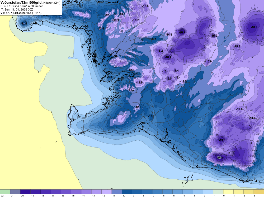Click the -15.4 temperature label

177,78
